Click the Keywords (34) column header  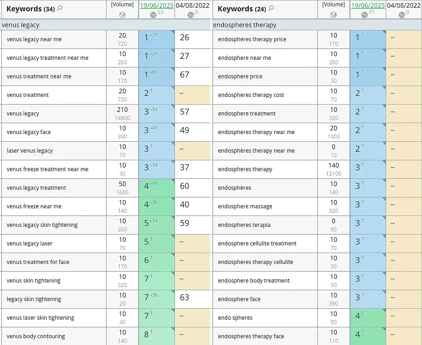tap(30, 9)
